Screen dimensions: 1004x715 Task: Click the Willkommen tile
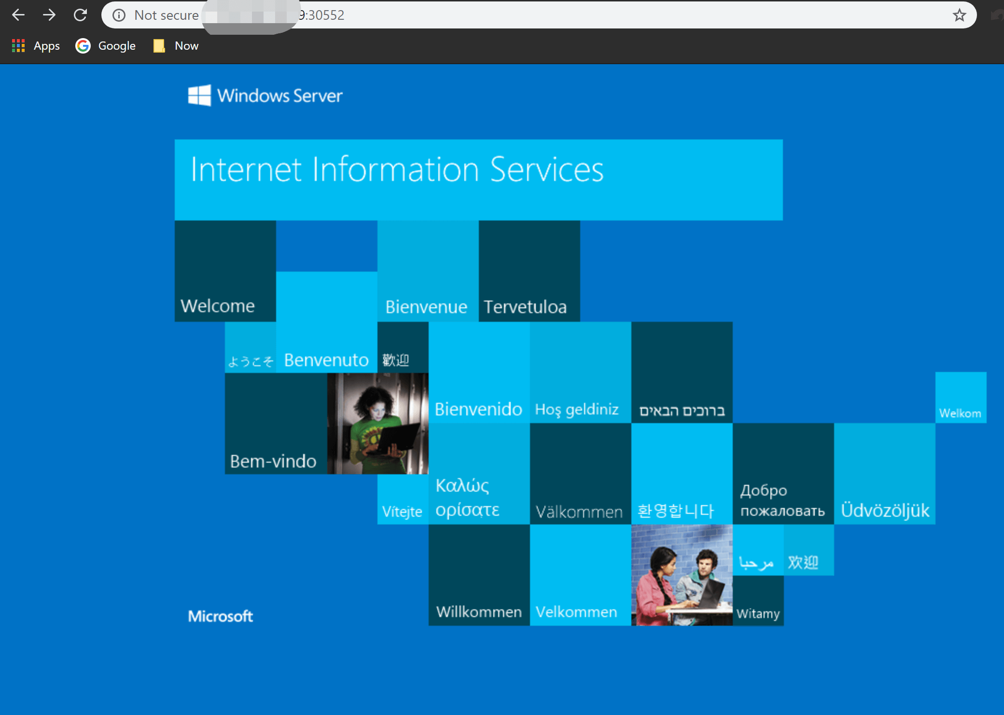479,575
